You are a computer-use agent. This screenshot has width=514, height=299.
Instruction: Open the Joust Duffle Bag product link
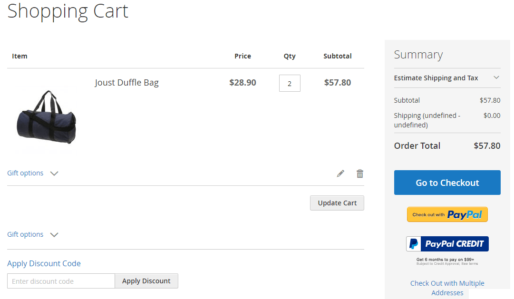(126, 82)
